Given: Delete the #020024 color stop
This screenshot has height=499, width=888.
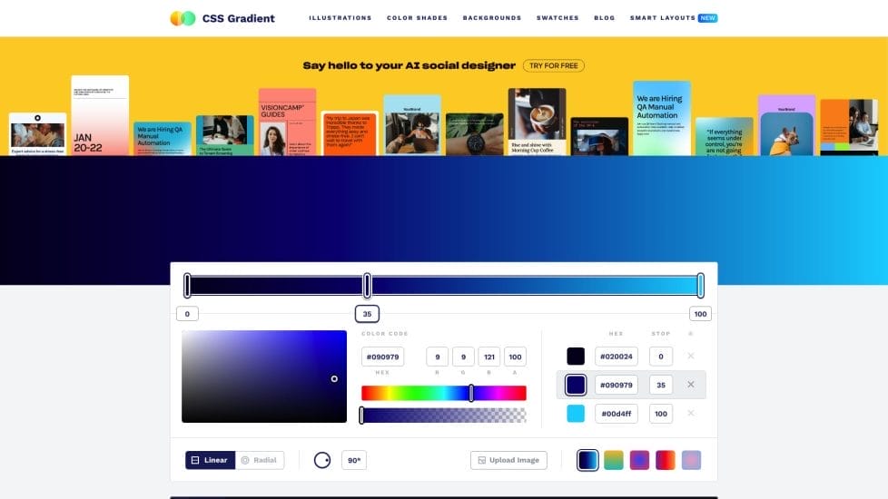Looking at the screenshot, I should [691, 357].
